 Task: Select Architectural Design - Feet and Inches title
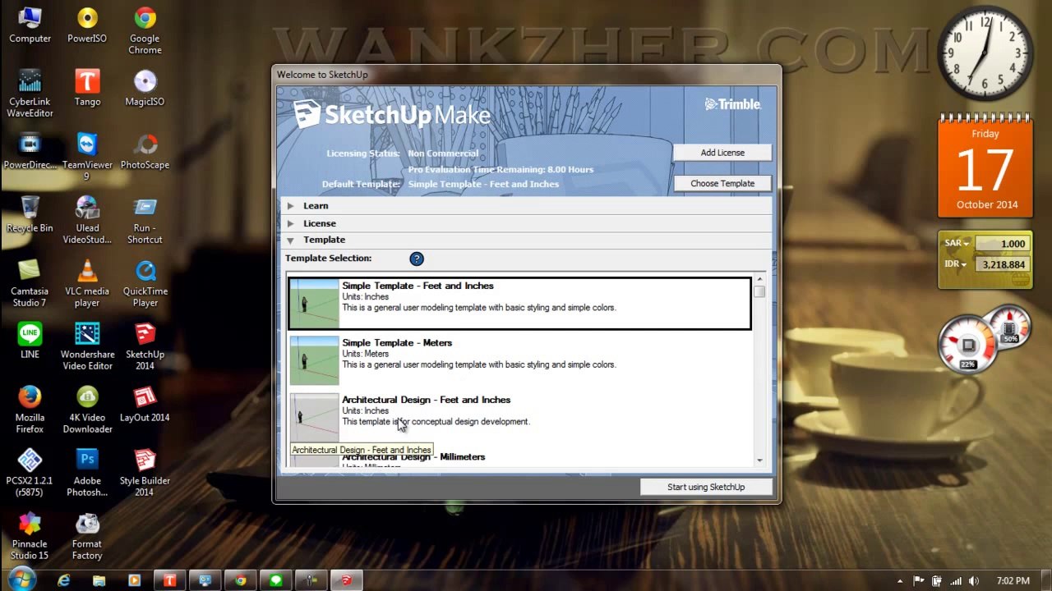(x=426, y=400)
